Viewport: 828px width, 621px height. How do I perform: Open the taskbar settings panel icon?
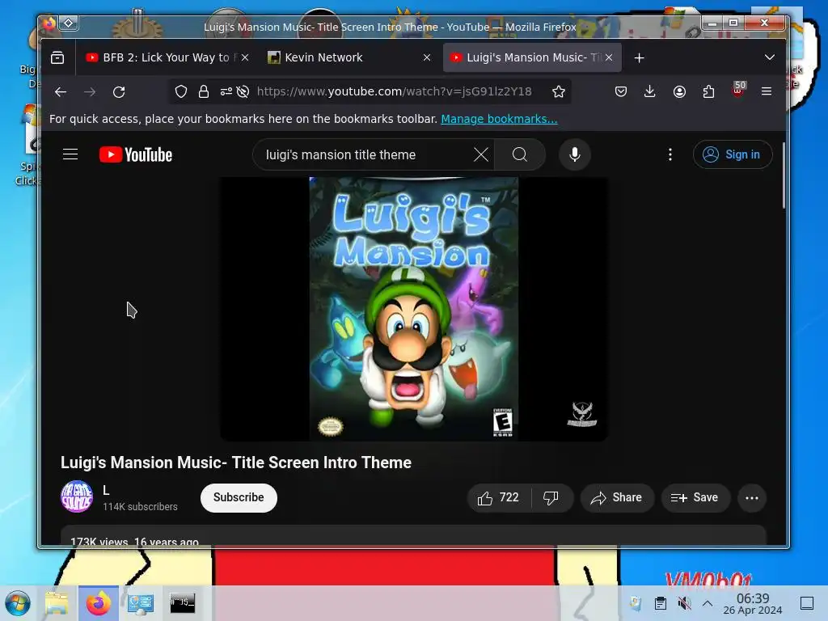140,603
